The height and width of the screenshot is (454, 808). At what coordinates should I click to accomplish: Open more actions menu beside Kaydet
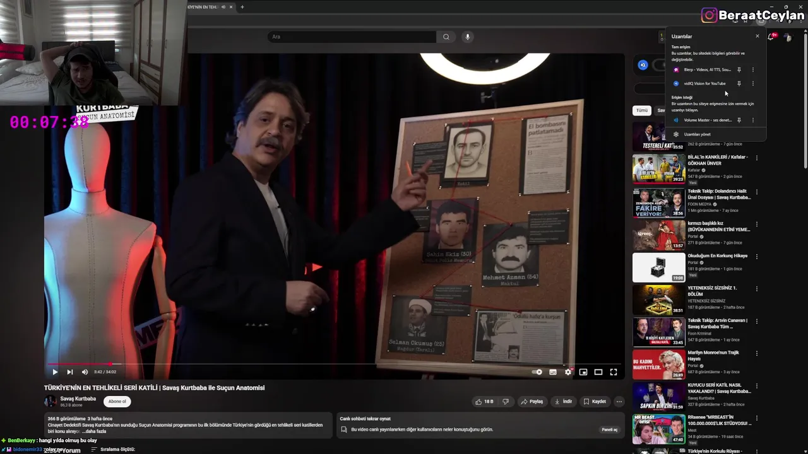click(619, 402)
